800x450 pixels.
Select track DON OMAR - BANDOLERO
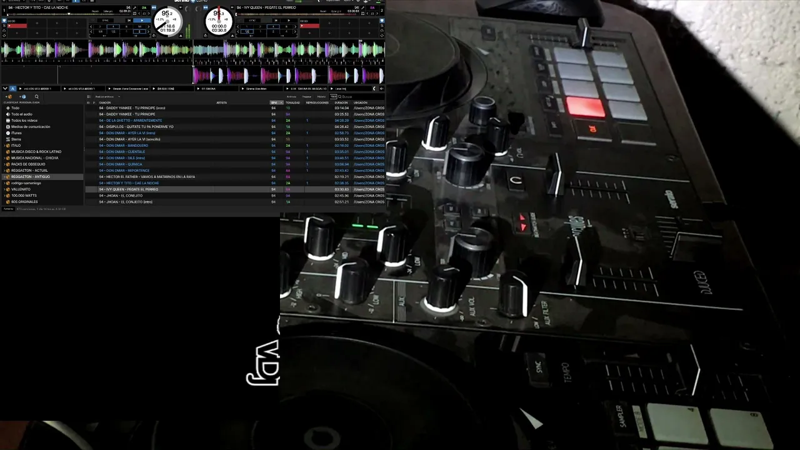(235, 146)
